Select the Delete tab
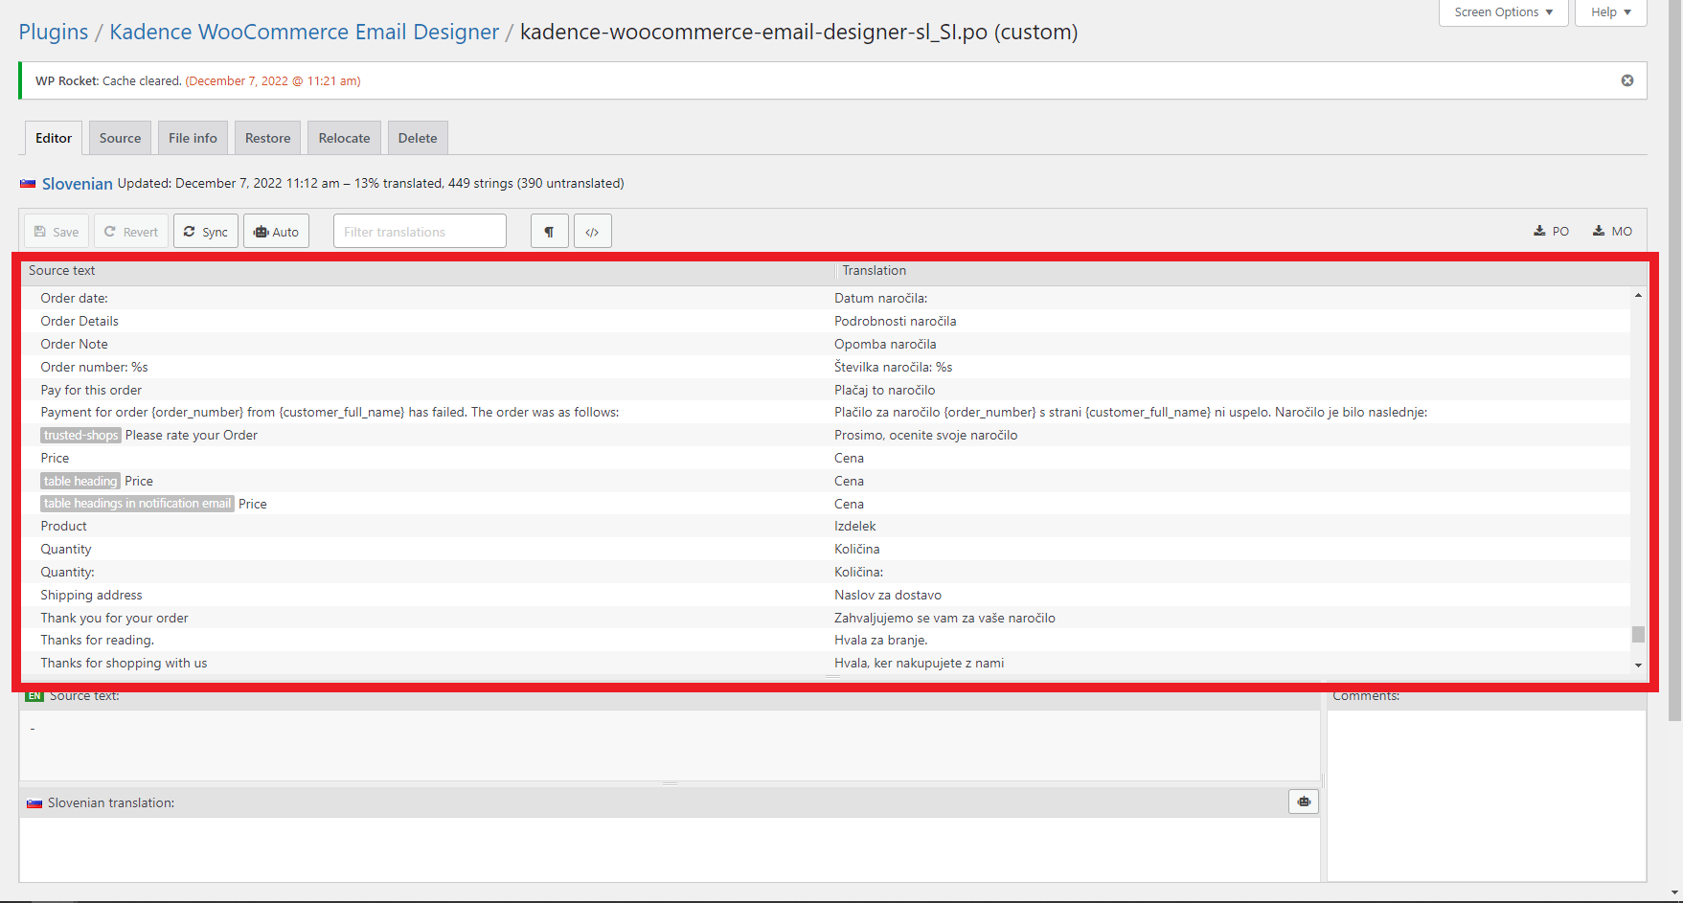 click(418, 138)
